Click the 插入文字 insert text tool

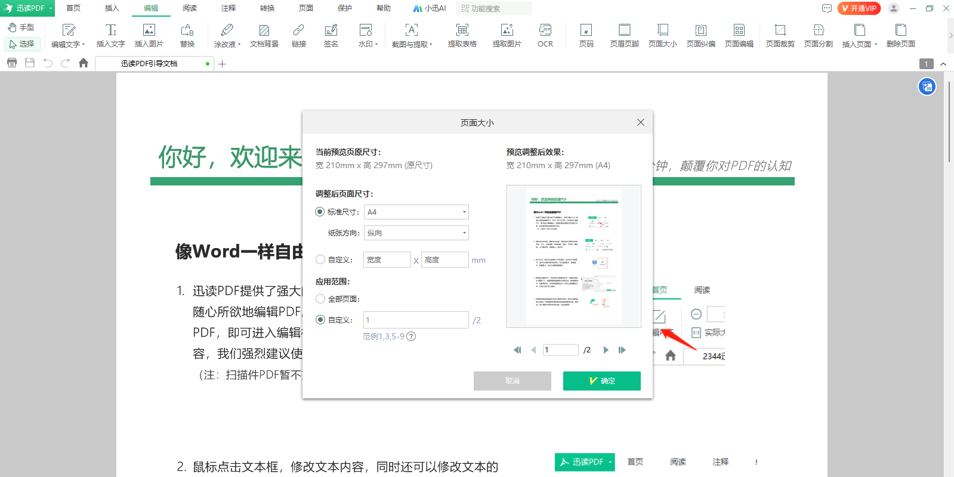111,36
